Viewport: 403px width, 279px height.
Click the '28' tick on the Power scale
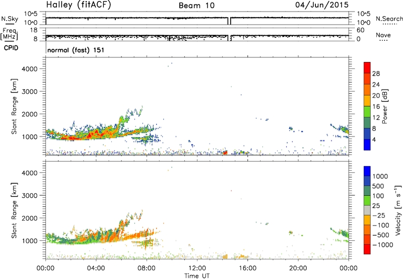(376, 74)
